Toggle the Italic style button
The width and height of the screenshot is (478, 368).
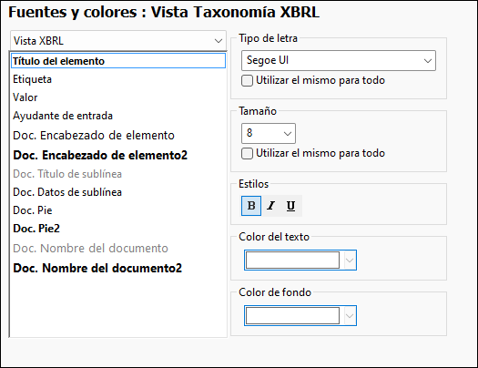[271, 206]
